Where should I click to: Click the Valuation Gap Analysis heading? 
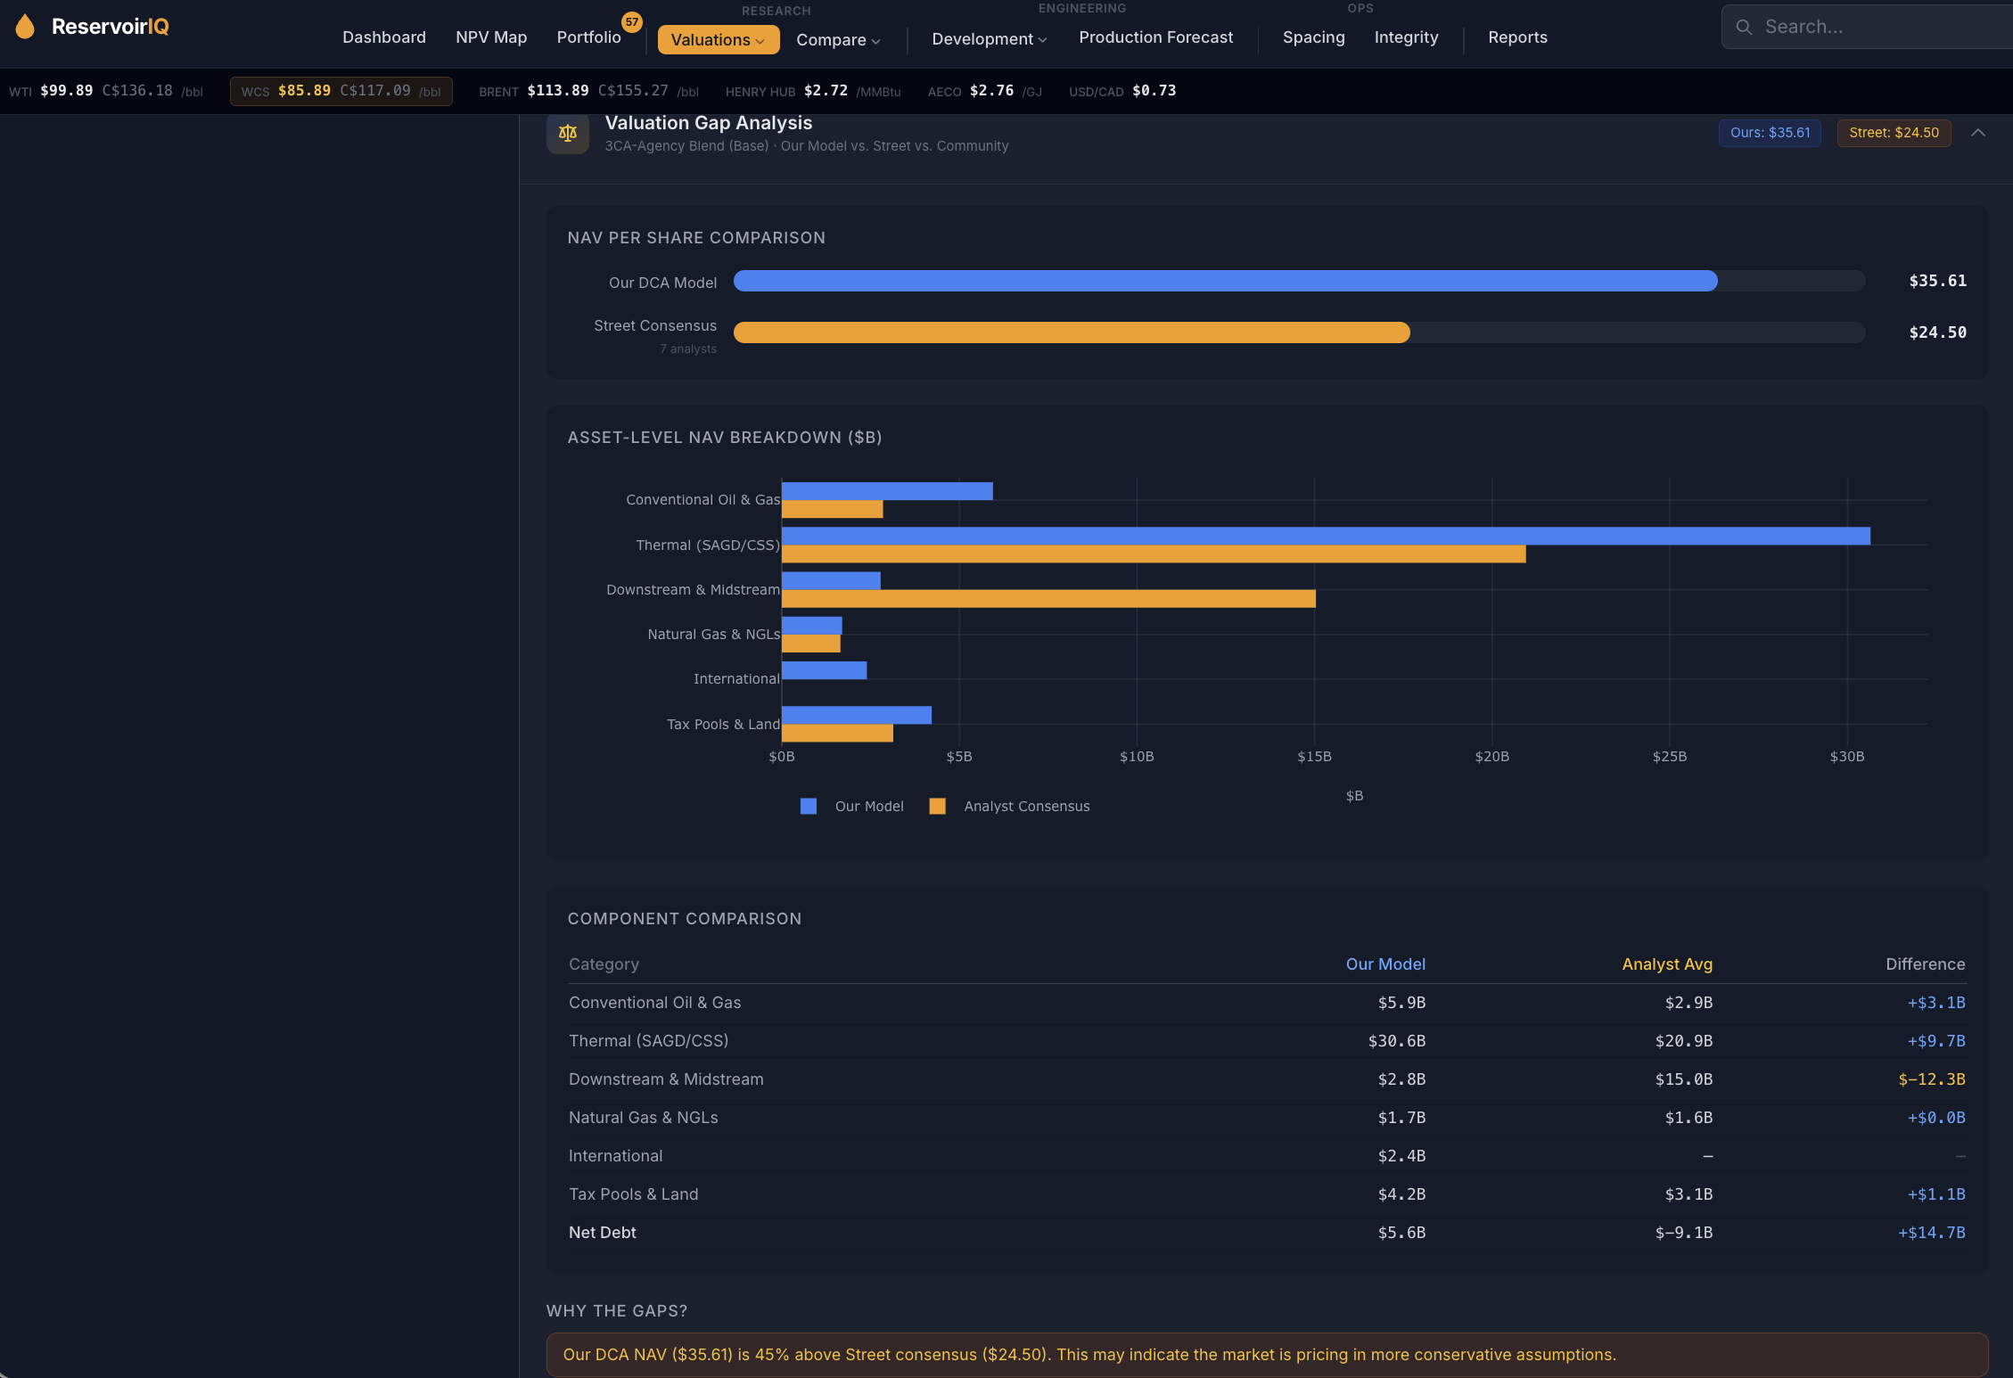tap(708, 123)
